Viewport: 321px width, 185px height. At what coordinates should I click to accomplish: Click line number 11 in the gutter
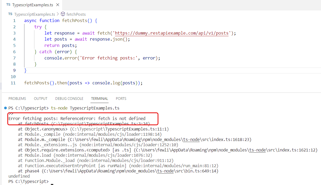(x=13, y=83)
